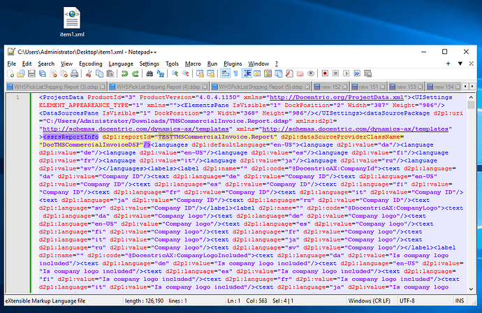Start macro recording with the red record button
The image size is (482, 313).
[x=324, y=73]
